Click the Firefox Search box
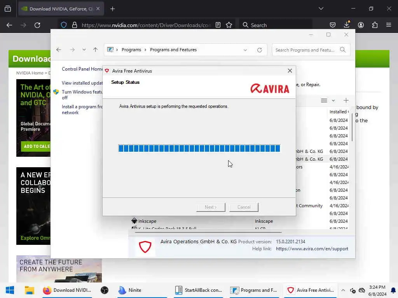 tap(276, 25)
